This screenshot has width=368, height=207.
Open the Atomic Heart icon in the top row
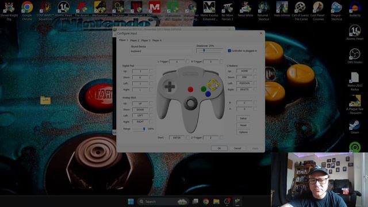[x=63, y=10]
